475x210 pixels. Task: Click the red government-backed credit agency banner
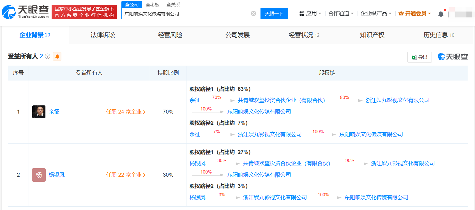(x=84, y=12)
